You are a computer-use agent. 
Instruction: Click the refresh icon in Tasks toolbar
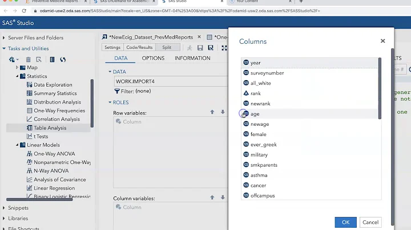[63, 60]
